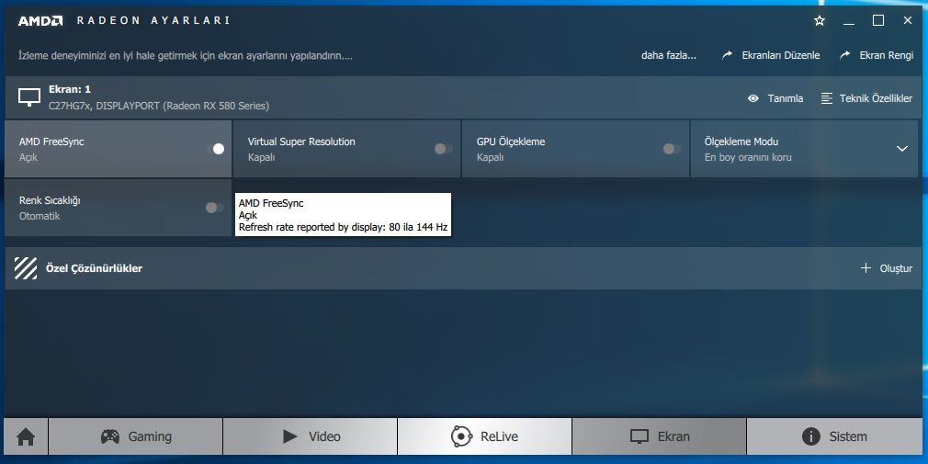
Task: Open the Ekran Rengi link
Action: click(886, 55)
